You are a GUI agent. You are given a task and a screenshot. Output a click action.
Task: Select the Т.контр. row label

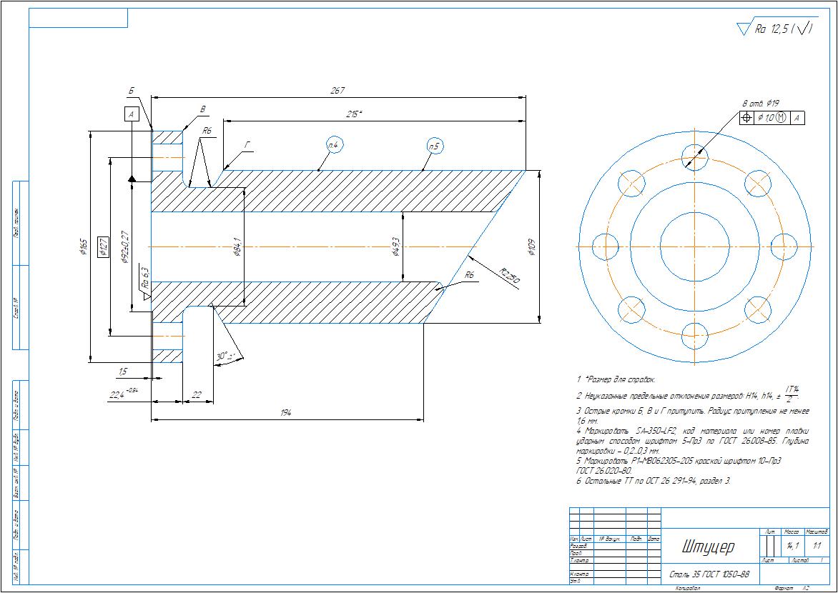579,560
